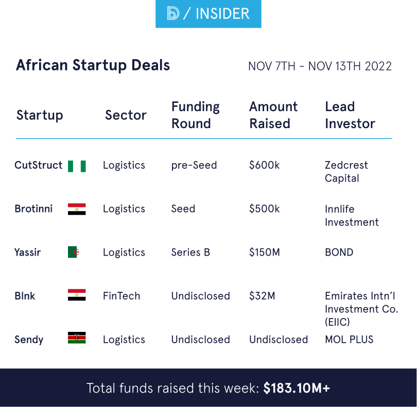Click the Funding Round column header

pyautogui.click(x=196, y=115)
